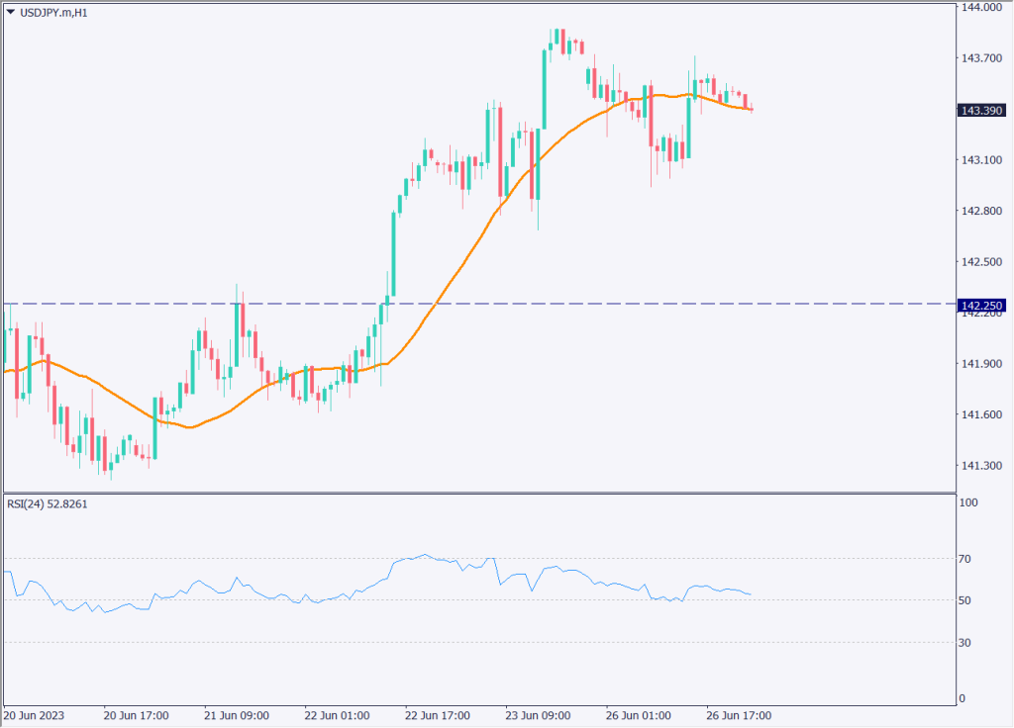Click the triangle arrow beside USDJPY.m,H1
Screen dimensions: 1014x728
[10, 12]
